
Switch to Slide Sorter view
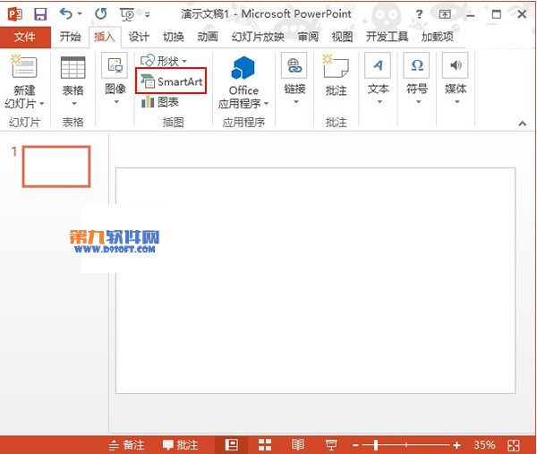(x=265, y=445)
